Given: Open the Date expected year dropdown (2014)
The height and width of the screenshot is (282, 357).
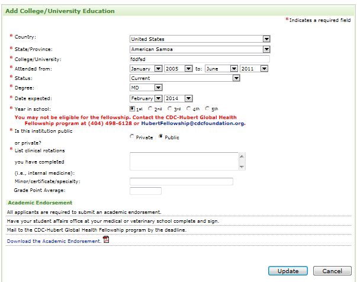Looking at the screenshot, I should click(x=179, y=98).
